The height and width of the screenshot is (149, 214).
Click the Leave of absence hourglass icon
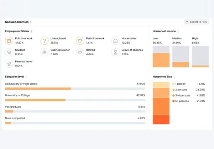[115, 52]
